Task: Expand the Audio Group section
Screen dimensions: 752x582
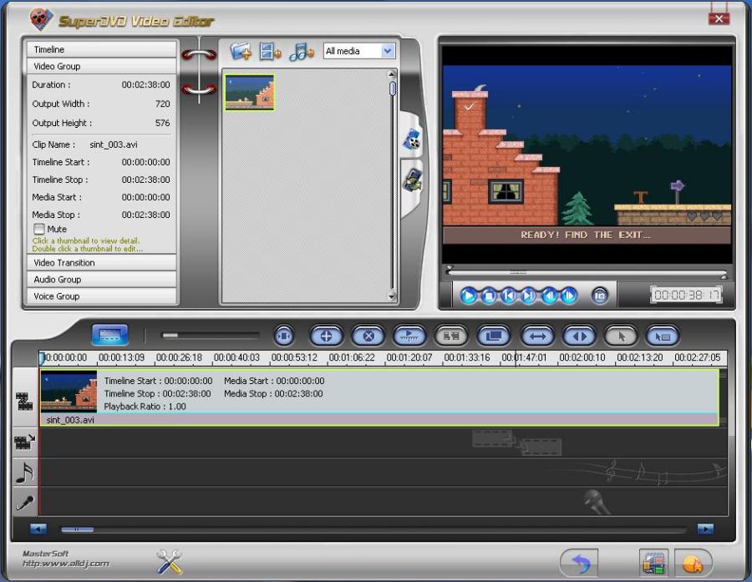Action: (x=101, y=280)
